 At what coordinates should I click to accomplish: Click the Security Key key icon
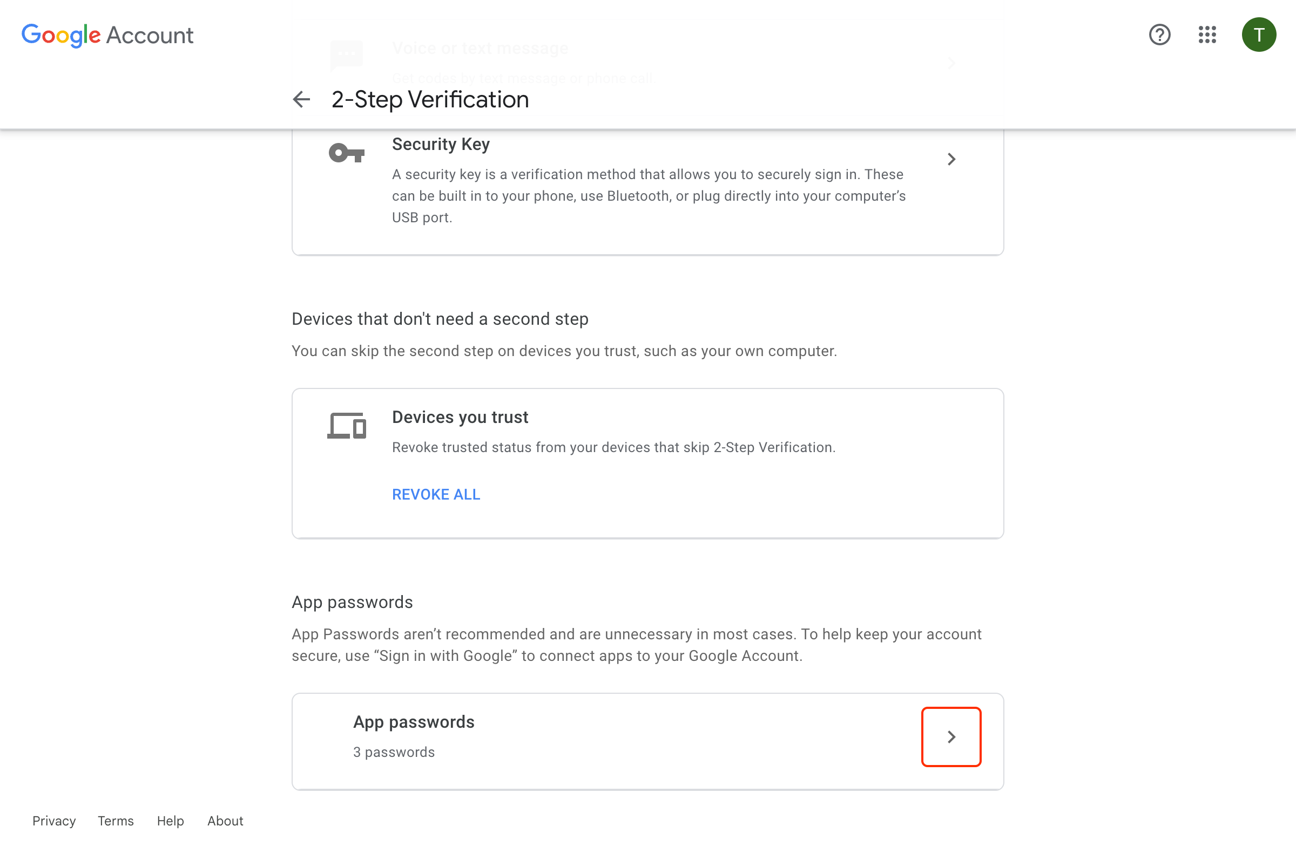point(346,153)
